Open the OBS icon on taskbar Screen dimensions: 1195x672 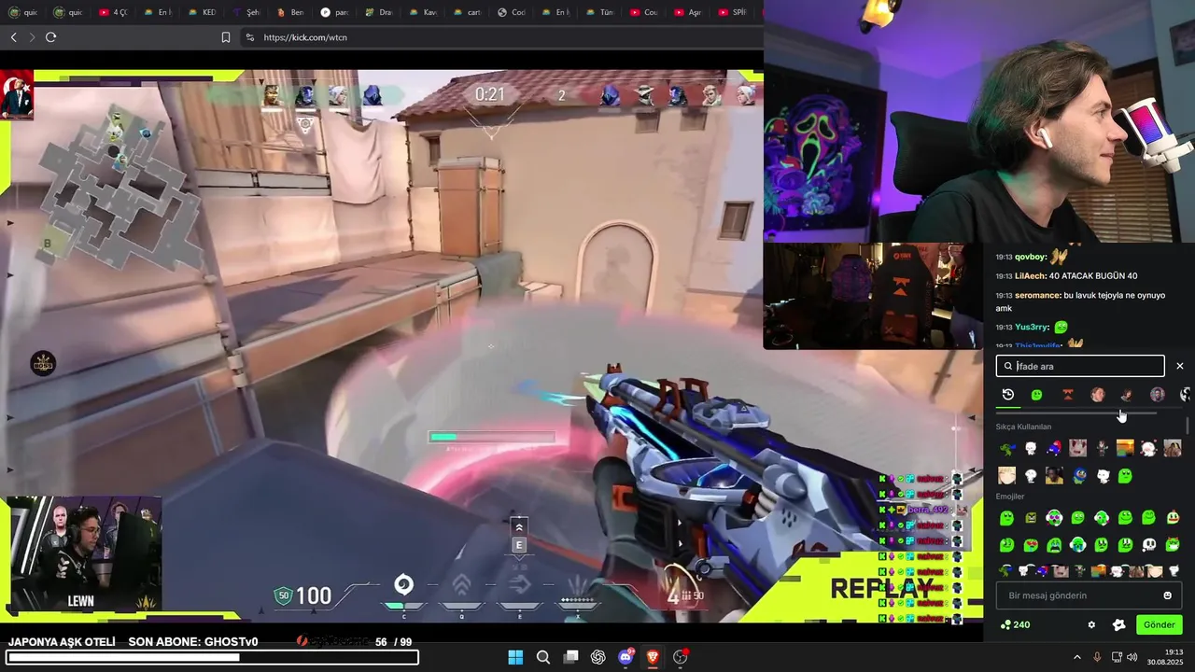coord(681,657)
